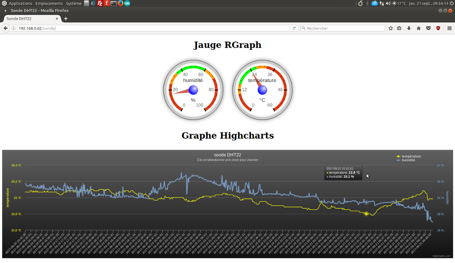Open the downloads arrow in Firefox toolbar
Image resolution: width=455 pixels, height=263 pixels.
click(409, 28)
